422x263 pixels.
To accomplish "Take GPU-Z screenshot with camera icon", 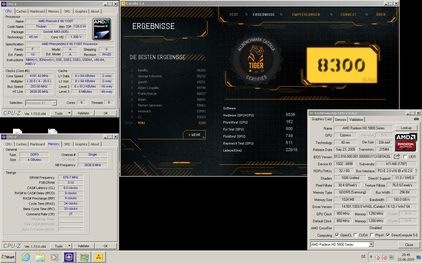I will pos(416,119).
